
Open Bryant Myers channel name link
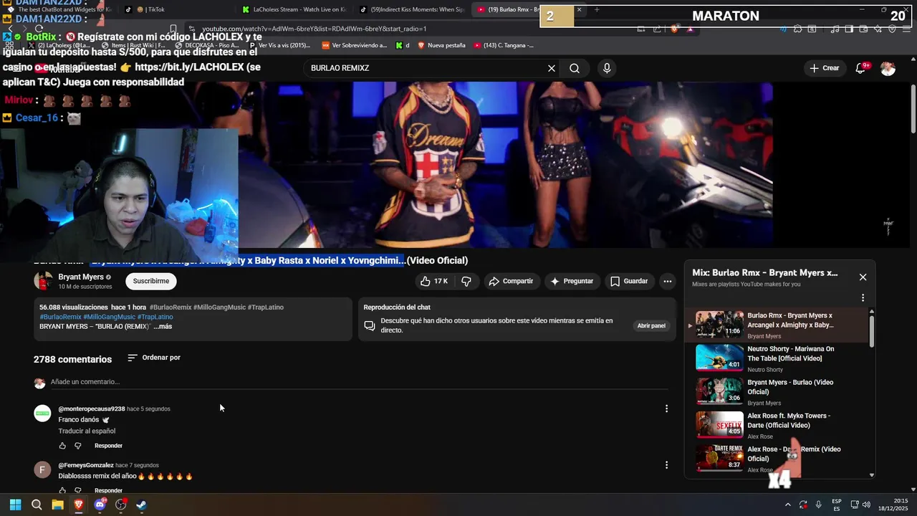pyautogui.click(x=81, y=277)
